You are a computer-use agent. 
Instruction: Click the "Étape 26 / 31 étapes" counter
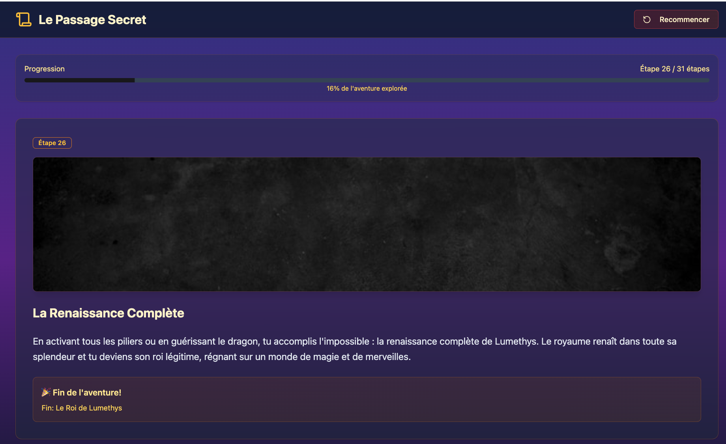coord(674,69)
